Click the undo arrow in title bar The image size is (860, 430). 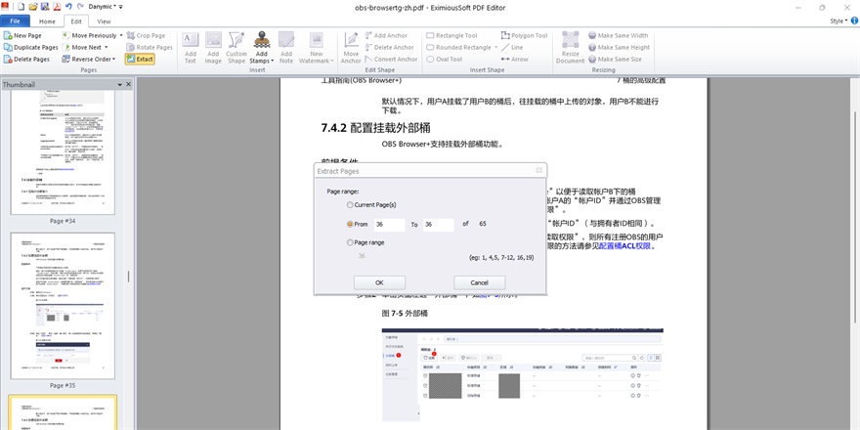coord(68,7)
